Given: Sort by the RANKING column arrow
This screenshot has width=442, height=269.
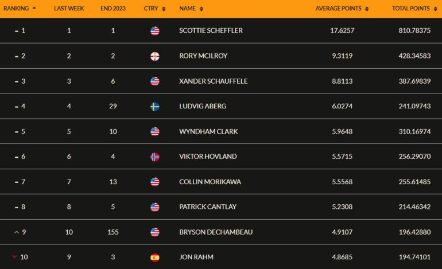Looking at the screenshot, I should (34, 8).
